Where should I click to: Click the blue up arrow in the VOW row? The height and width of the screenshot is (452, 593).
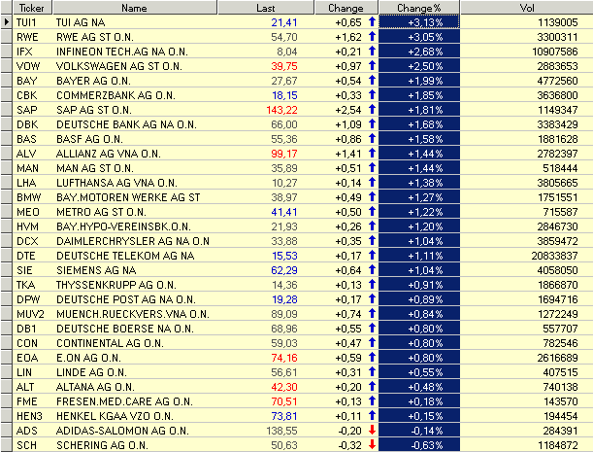click(372, 65)
